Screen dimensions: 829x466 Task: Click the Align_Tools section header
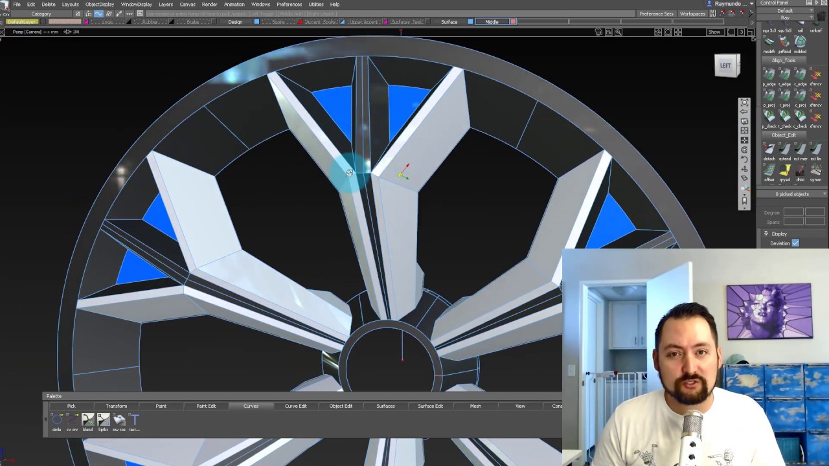pos(784,60)
